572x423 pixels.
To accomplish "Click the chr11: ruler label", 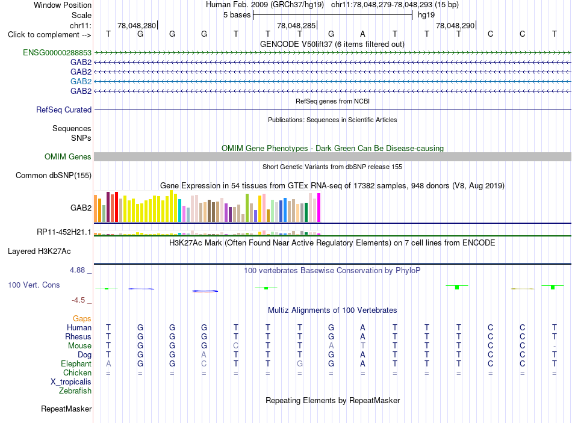I will tap(80, 25).
